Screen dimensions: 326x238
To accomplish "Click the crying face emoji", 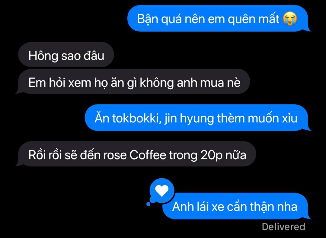I will [x=290, y=19].
